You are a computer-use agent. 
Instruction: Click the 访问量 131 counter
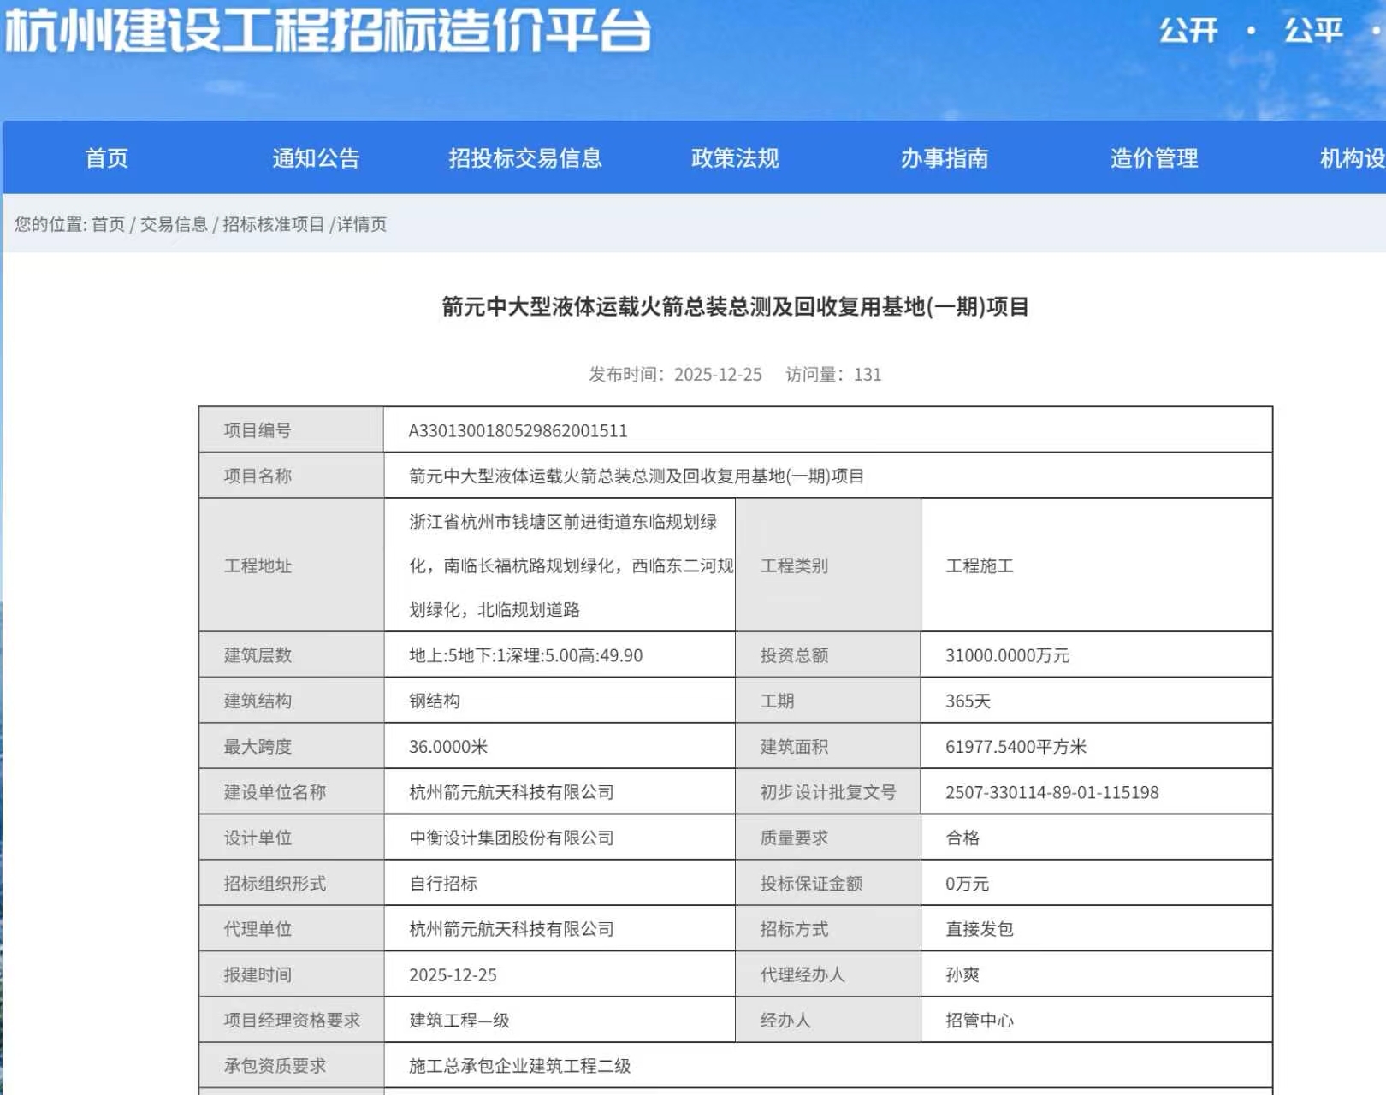coord(833,375)
